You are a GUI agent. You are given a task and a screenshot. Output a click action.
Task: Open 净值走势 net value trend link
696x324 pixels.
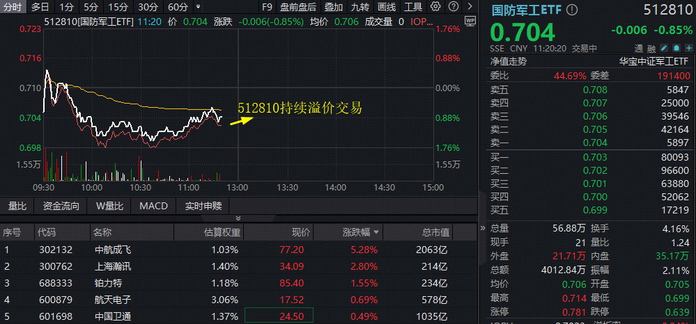pos(509,61)
